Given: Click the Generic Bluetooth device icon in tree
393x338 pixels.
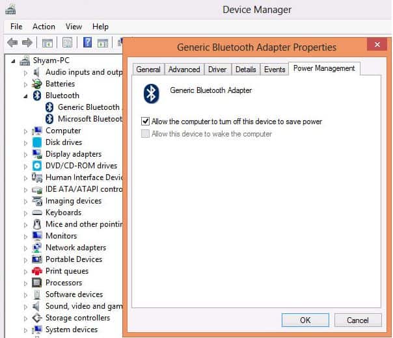Looking at the screenshot, I should point(49,107).
